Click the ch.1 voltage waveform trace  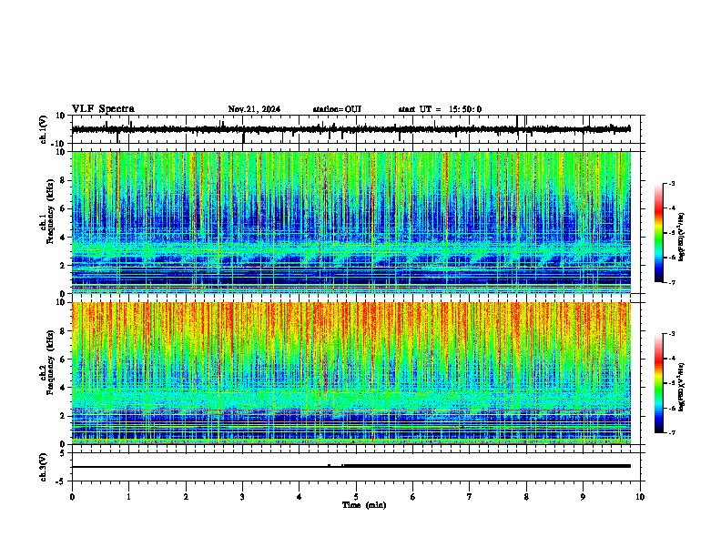[x=351, y=129]
